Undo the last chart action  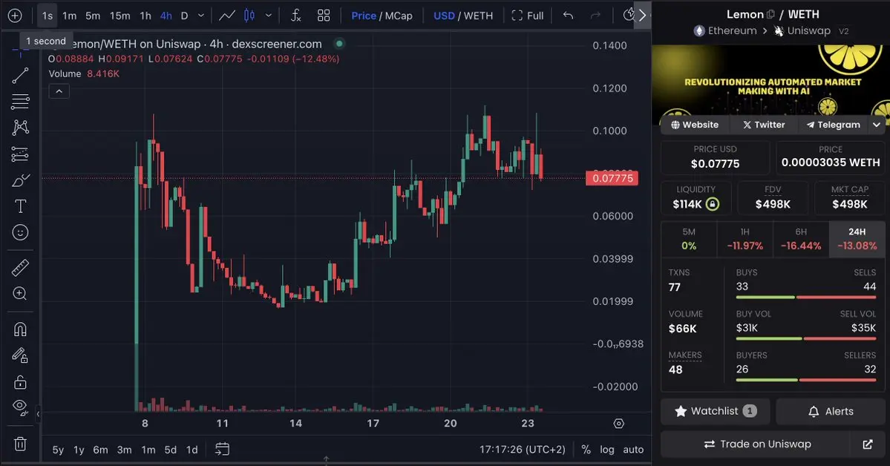pyautogui.click(x=568, y=16)
